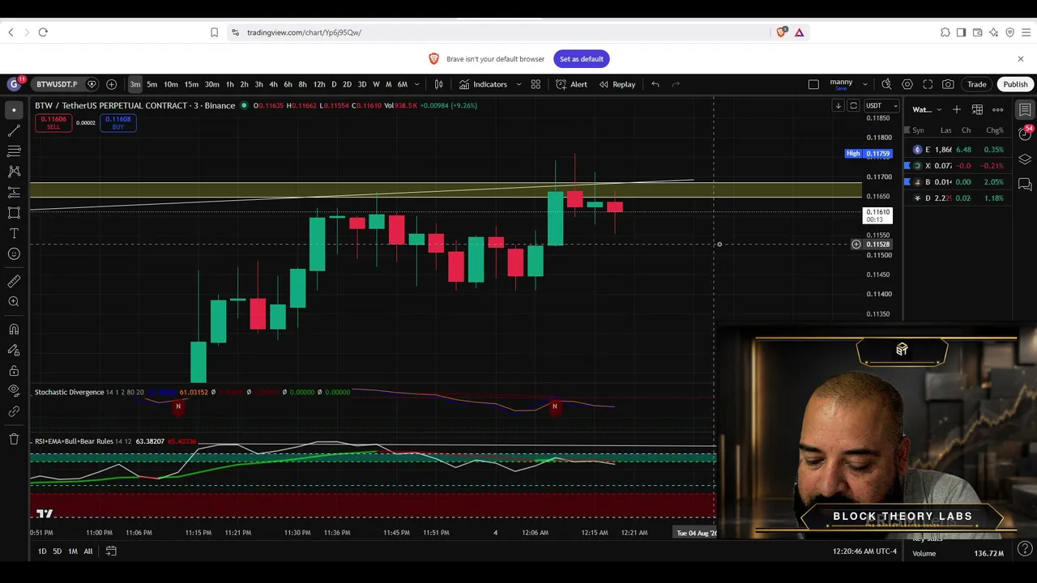Start bar Replay mode
This screenshot has width=1037, height=583.
coord(617,84)
